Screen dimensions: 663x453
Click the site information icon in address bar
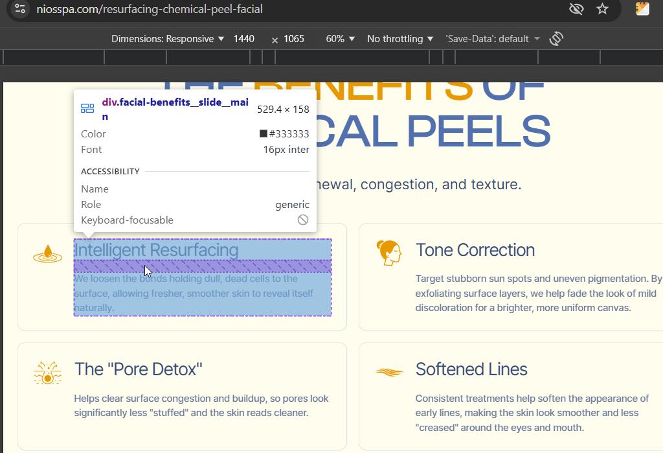20,9
